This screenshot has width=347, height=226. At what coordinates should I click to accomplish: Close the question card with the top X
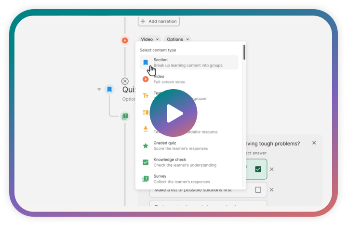pyautogui.click(x=314, y=143)
